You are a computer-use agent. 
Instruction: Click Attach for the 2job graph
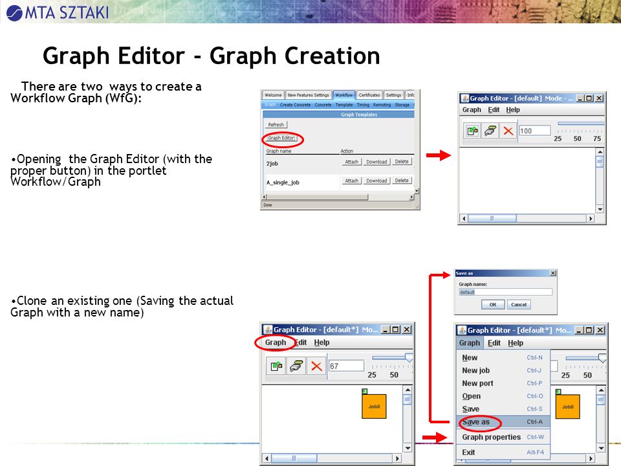(351, 162)
